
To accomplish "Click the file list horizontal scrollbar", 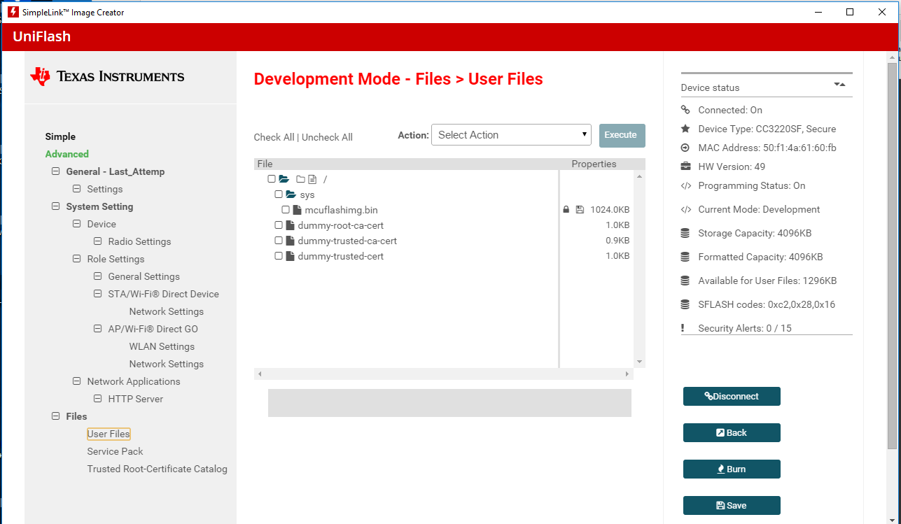I will pos(443,374).
